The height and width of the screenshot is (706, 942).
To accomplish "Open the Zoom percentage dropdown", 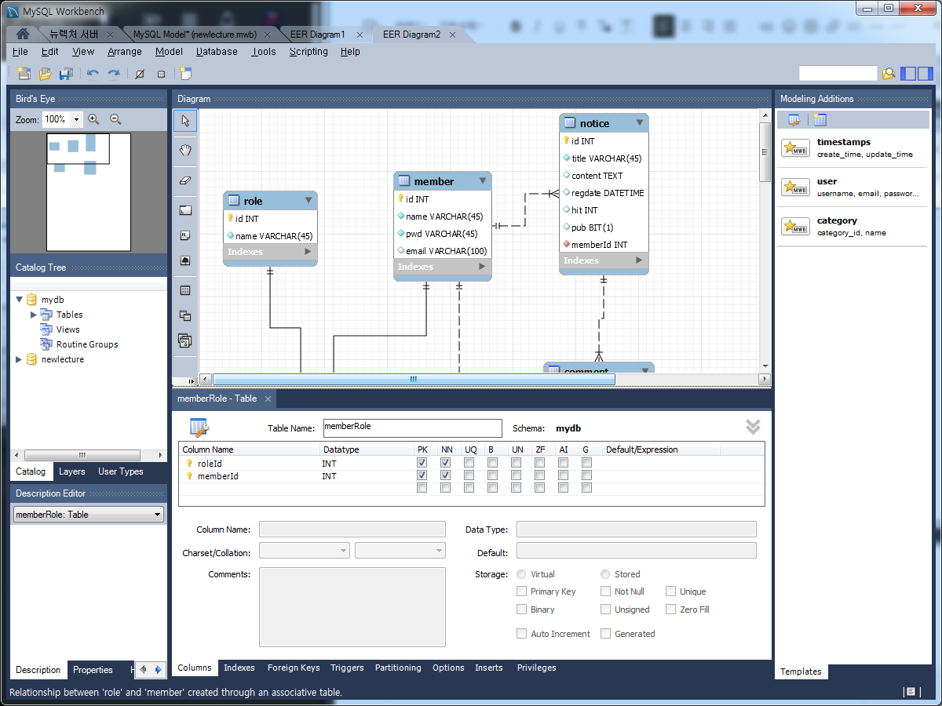I will [76, 119].
